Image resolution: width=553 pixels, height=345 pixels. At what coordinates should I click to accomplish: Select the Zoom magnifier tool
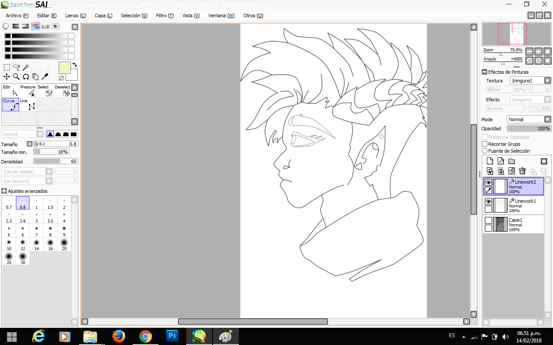coord(16,77)
